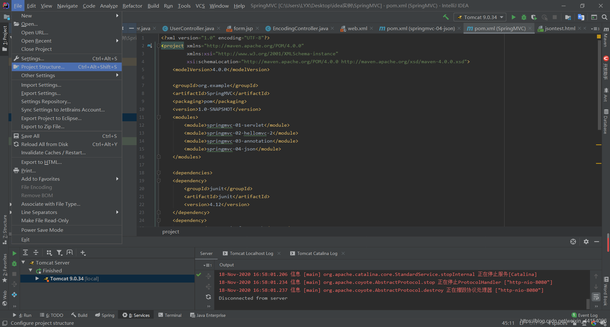This screenshot has height=327, width=610.
Task: Open the Java Enterprise tool window button
Action: pos(208,315)
